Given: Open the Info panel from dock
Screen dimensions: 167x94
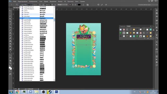Looking at the screenshot, I should coord(157,13).
